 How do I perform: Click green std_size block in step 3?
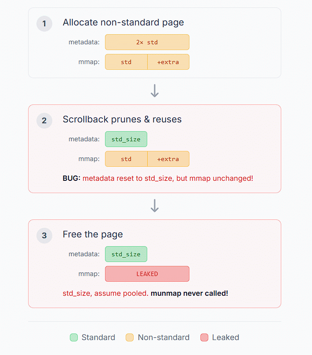[126, 254]
